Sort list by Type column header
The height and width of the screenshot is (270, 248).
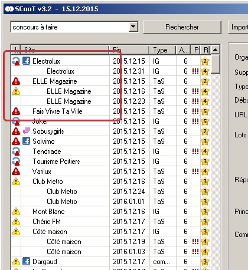[162, 50]
